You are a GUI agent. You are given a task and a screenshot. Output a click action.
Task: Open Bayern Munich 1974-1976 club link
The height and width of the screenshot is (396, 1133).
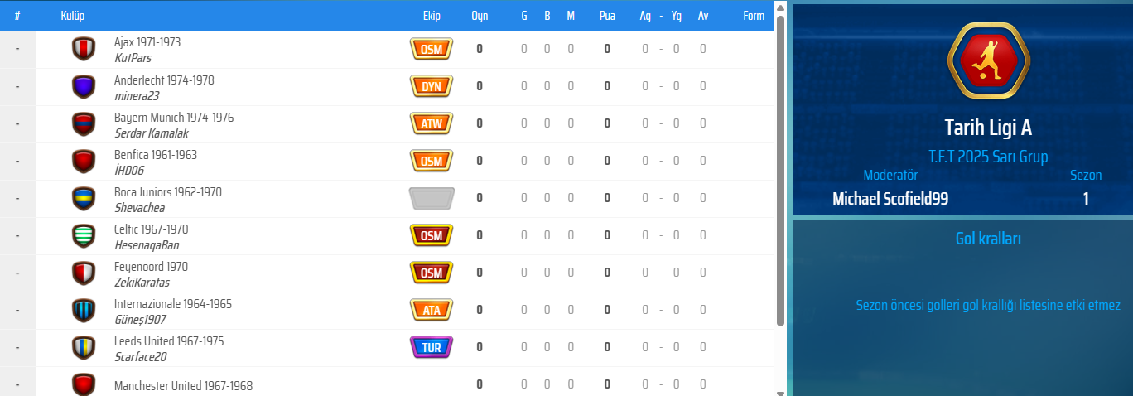coord(174,118)
